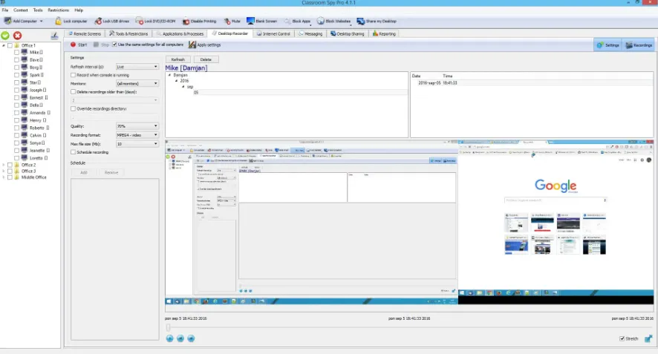Open the Tools & Restrictions tab
658x354 pixels.
(x=128, y=33)
